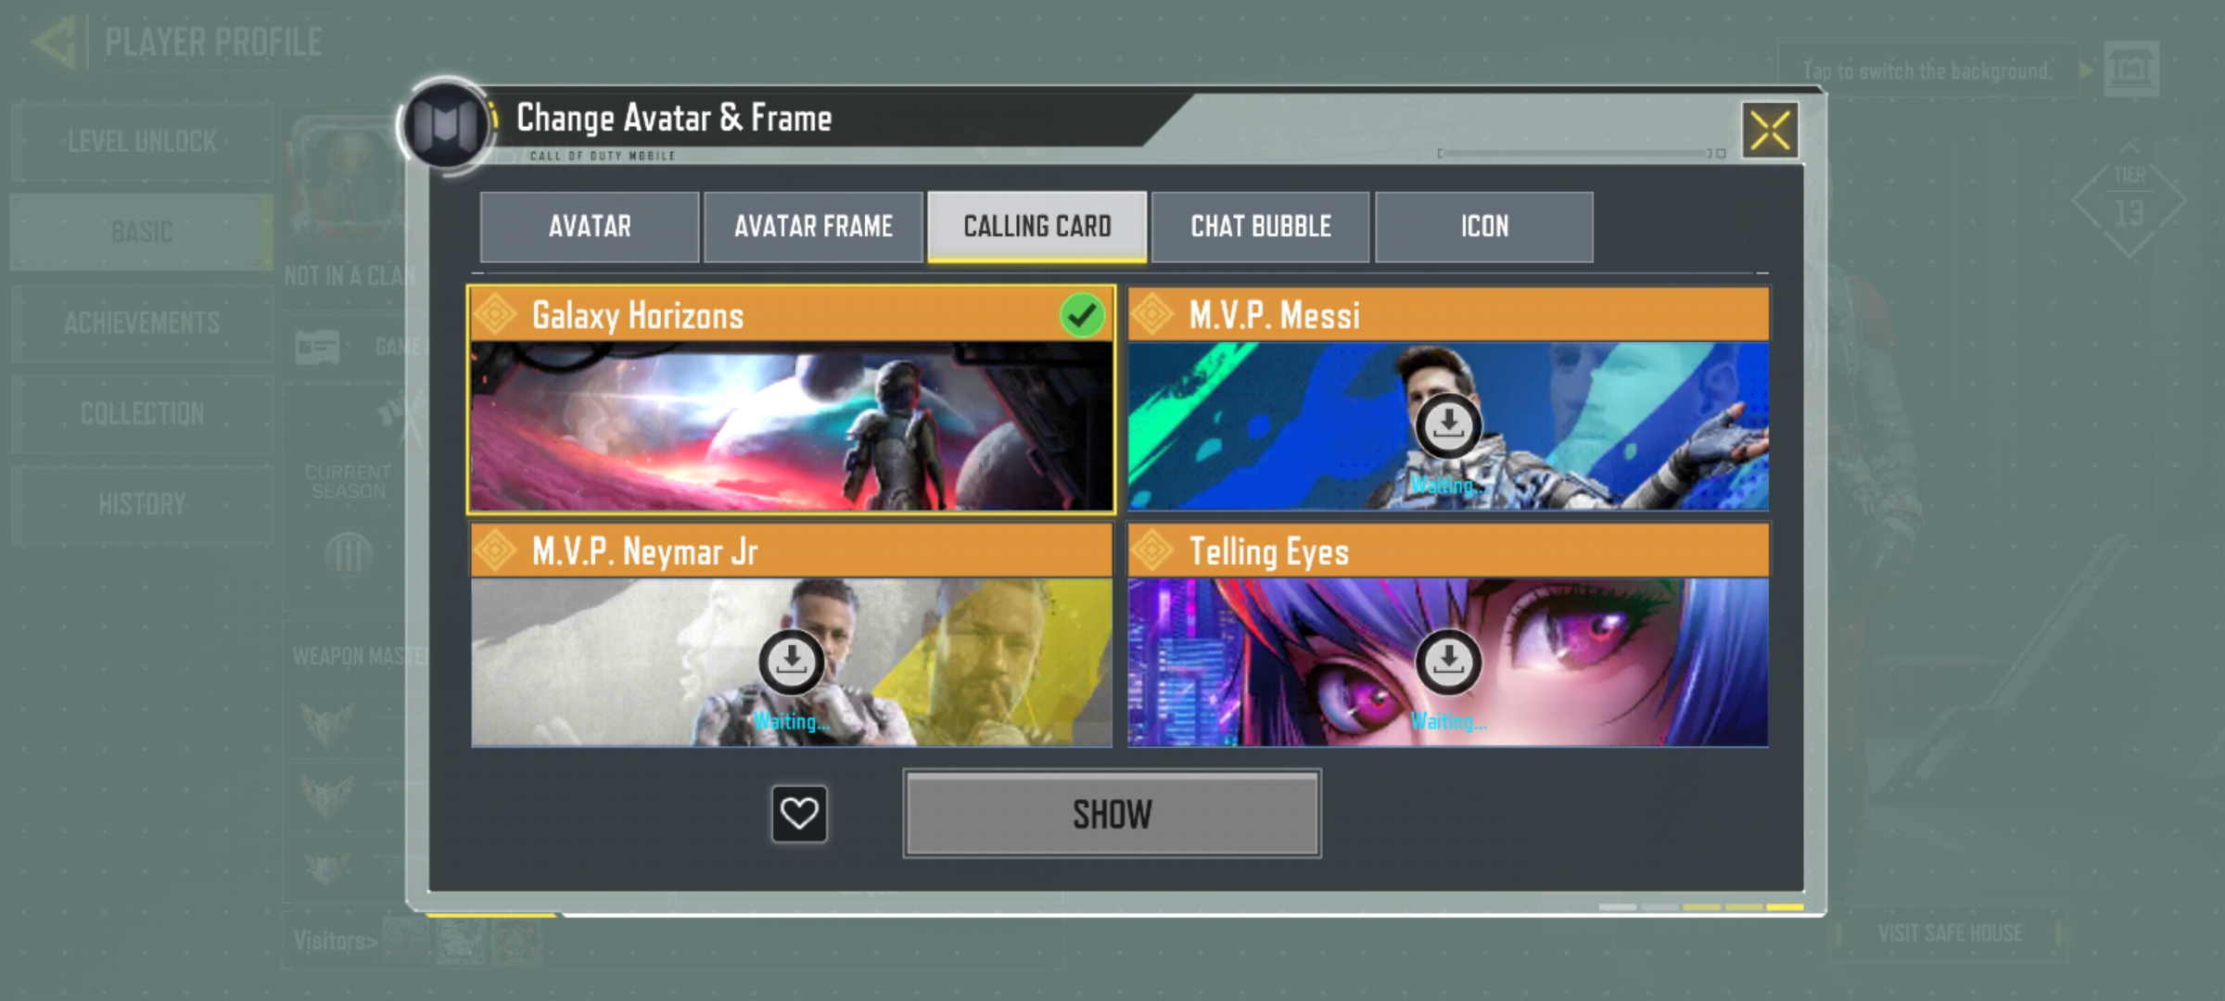This screenshot has height=1001, width=2225.
Task: Click the download icon on Telling Eyes card
Action: coord(1448,662)
